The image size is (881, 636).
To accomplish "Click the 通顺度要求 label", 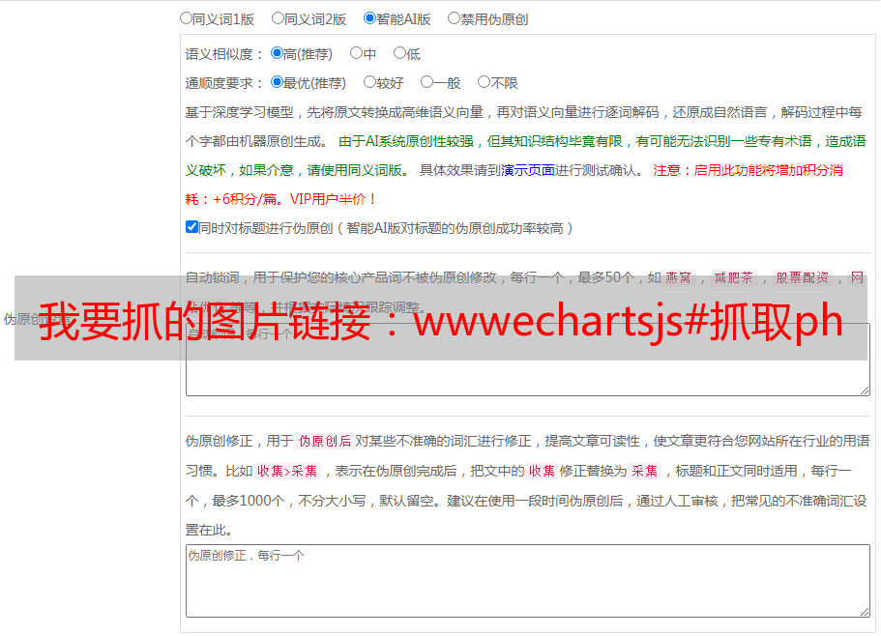I will pyautogui.click(x=224, y=84).
